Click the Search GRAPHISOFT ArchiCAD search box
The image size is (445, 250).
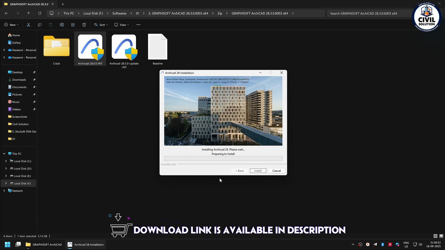[369, 13]
